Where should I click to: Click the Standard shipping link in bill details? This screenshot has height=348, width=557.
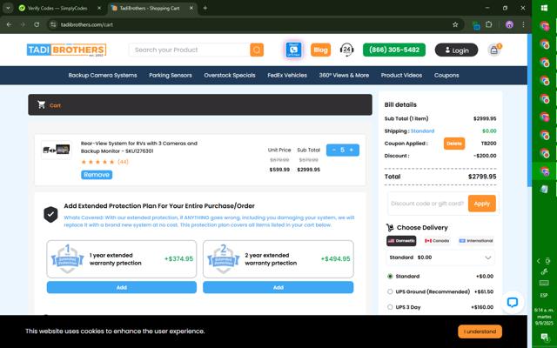pyautogui.click(x=422, y=131)
